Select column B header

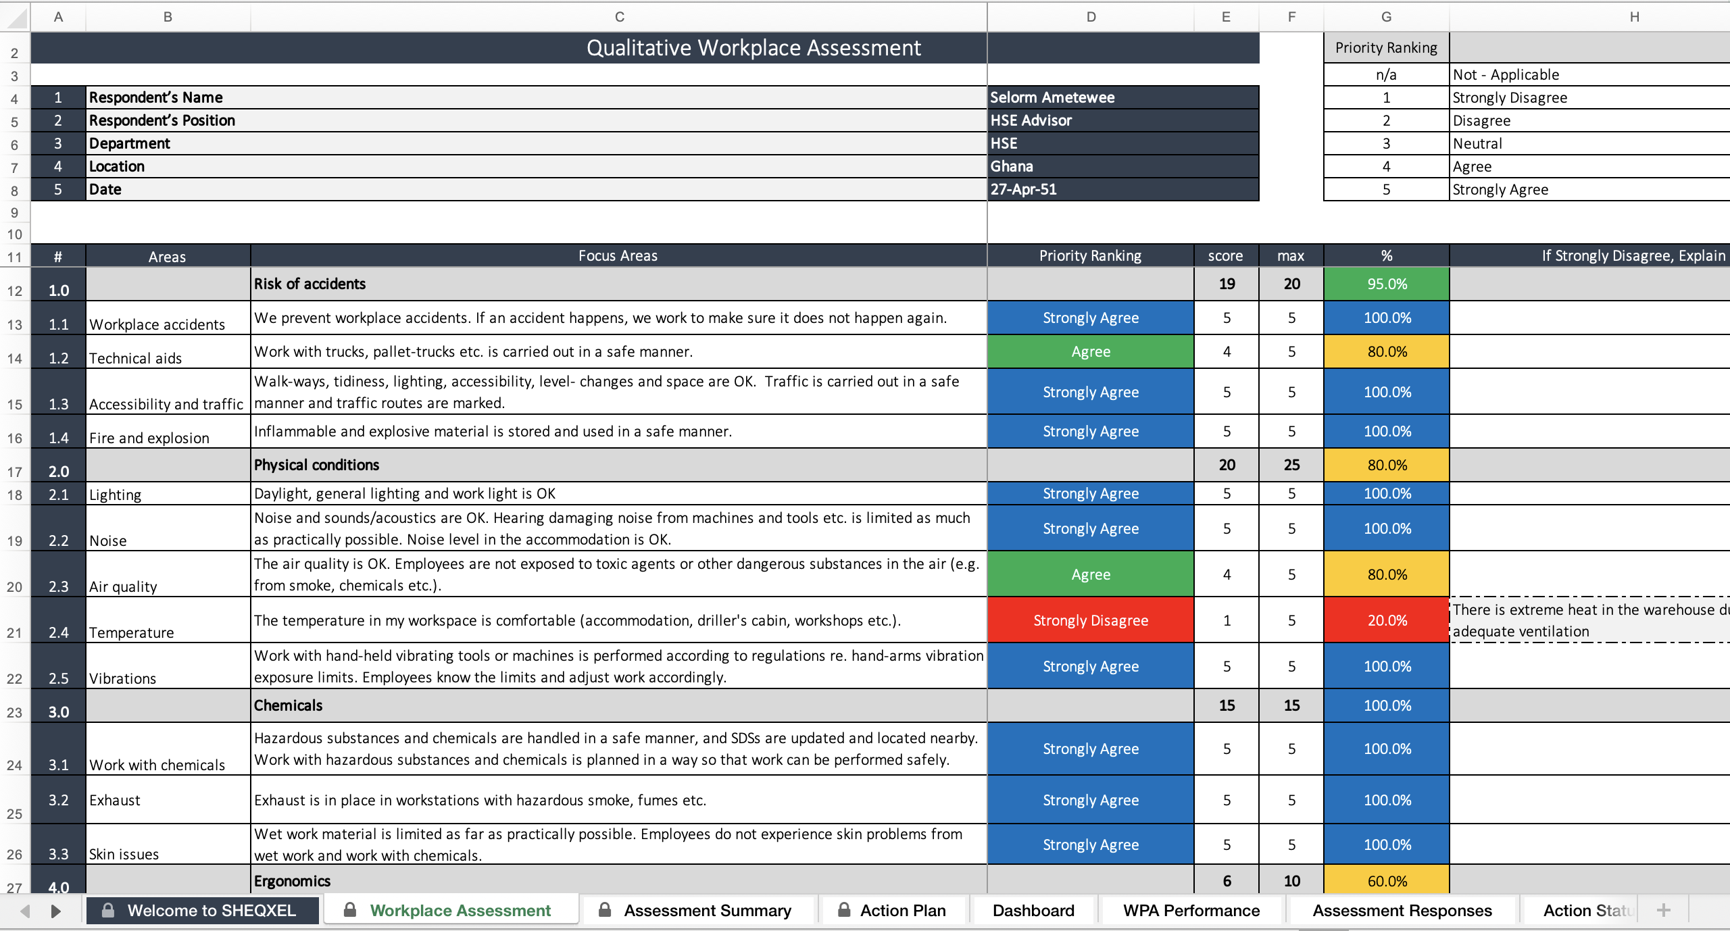coord(168,17)
